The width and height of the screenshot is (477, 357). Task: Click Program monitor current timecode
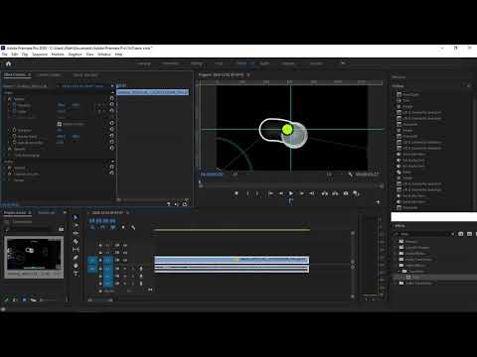tap(212, 174)
